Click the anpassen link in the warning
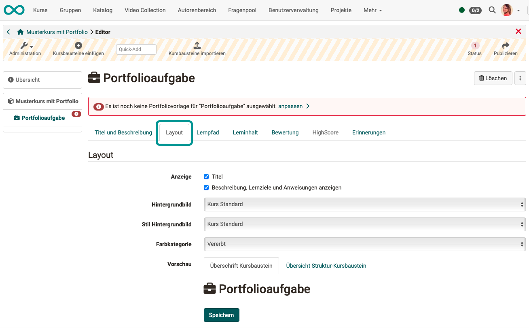529x328 pixels. (x=291, y=106)
